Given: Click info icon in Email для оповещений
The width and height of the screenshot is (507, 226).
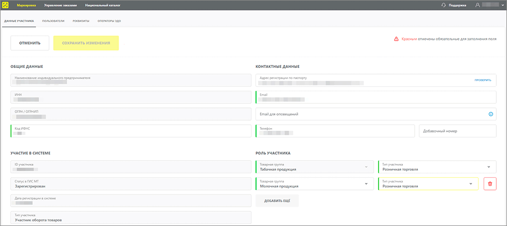Looking at the screenshot, I should (x=490, y=114).
